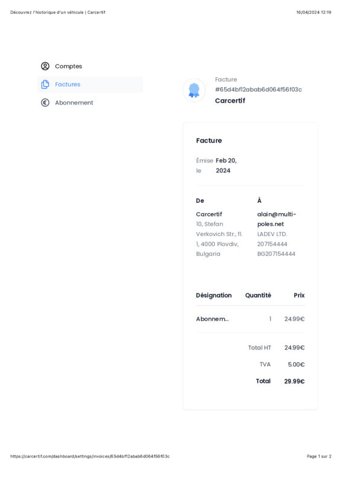Click the sender name Carcertif under De
Viewport: 342px width, 483px height.
coord(209,214)
